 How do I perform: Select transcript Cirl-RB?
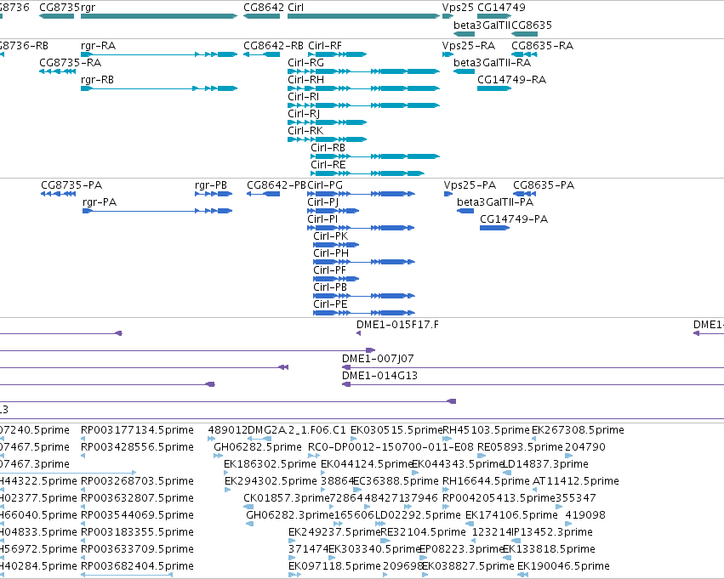click(x=375, y=156)
